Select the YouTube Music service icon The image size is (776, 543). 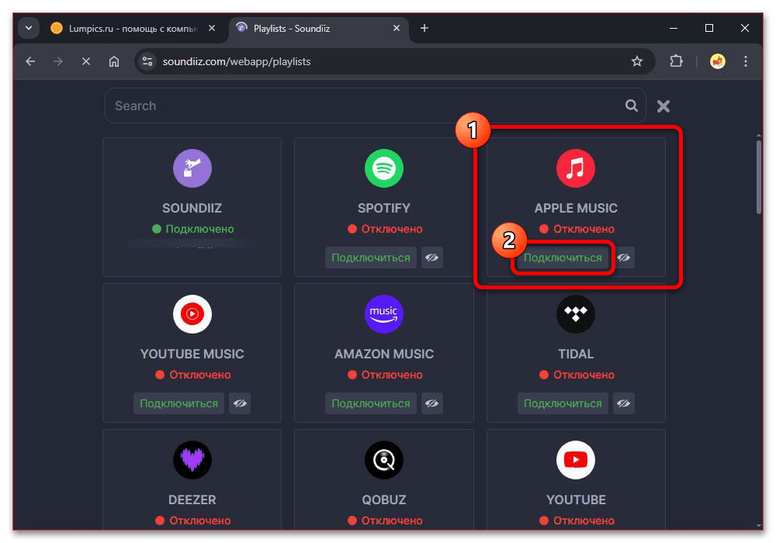point(192,314)
